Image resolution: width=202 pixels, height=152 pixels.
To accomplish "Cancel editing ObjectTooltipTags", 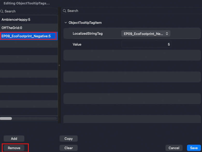I will (x=174, y=148).
